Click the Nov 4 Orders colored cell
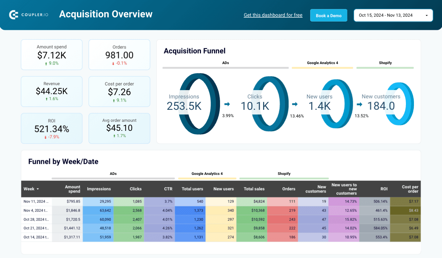This screenshot has width=442, height=258. pyautogui.click(x=283, y=210)
